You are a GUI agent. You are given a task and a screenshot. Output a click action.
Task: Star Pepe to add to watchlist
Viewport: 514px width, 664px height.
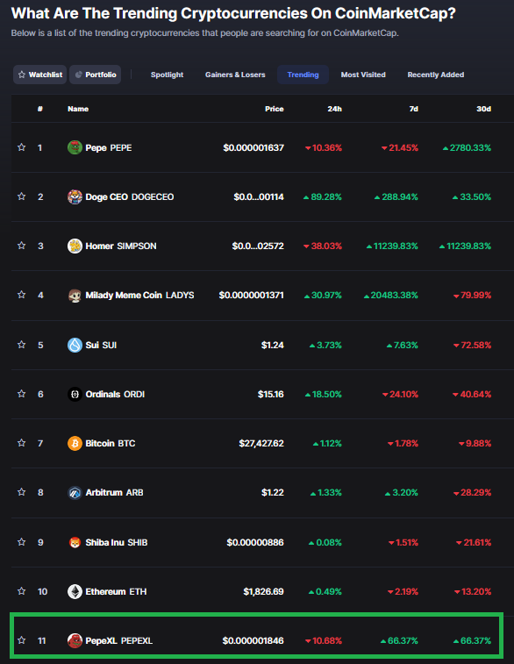click(22, 147)
